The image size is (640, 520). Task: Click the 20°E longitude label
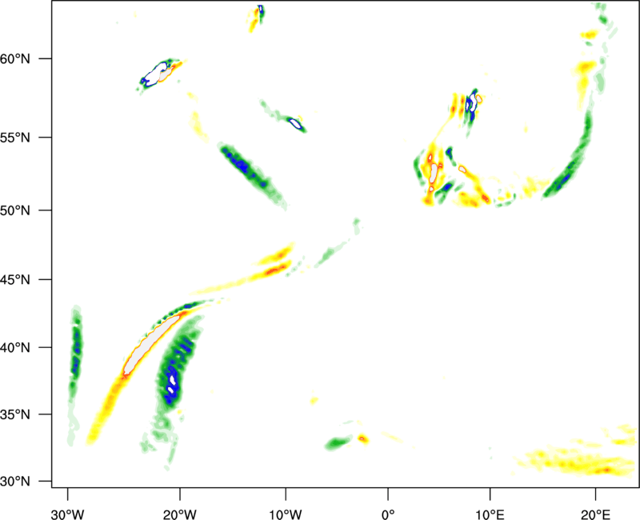pyautogui.click(x=595, y=514)
